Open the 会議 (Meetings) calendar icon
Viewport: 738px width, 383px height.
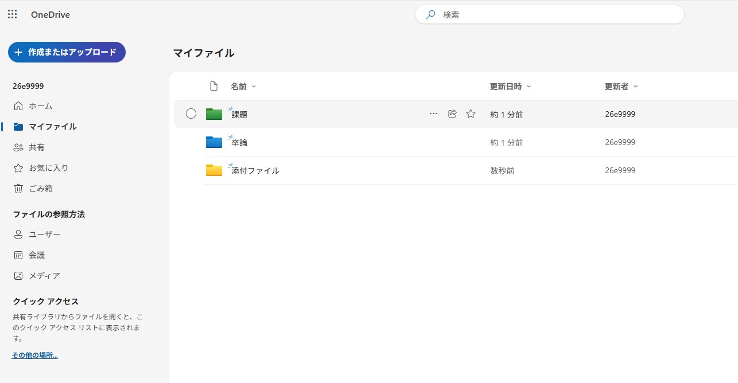click(x=18, y=255)
